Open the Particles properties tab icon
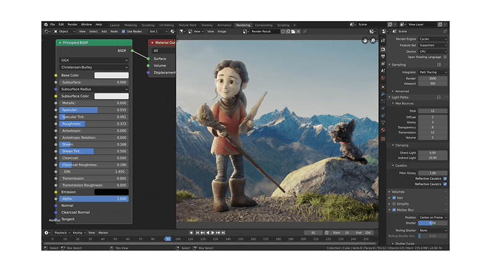484x272 pixels. [x=383, y=101]
